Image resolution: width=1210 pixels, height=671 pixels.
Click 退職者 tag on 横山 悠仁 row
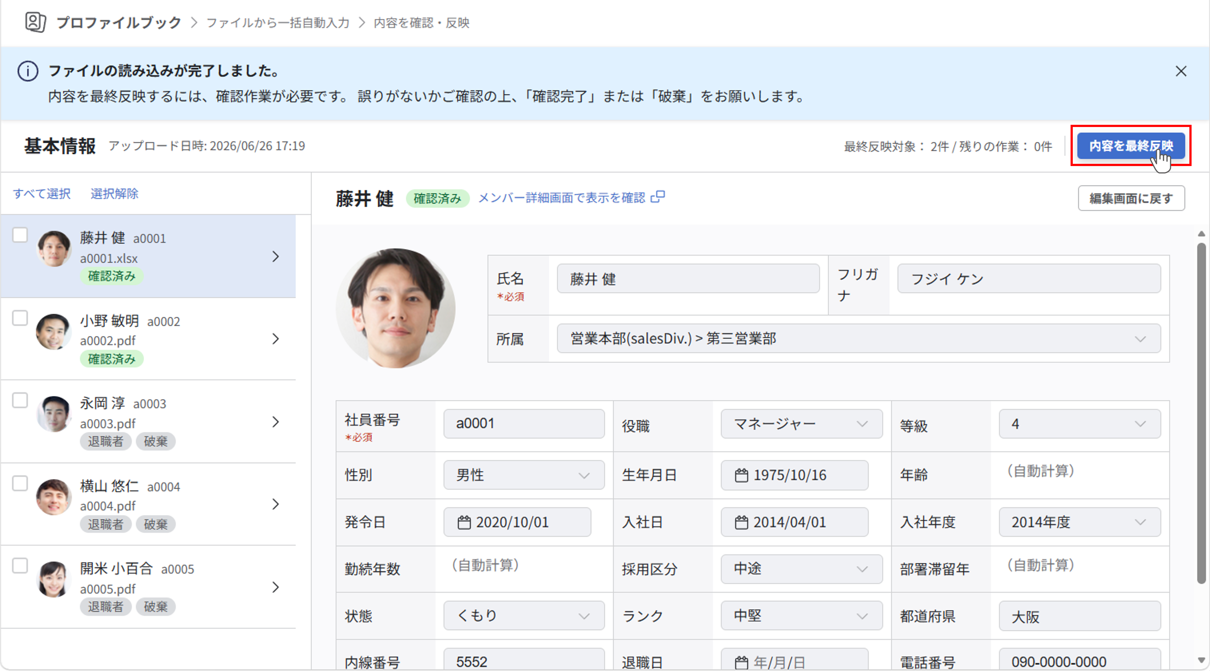click(x=105, y=524)
